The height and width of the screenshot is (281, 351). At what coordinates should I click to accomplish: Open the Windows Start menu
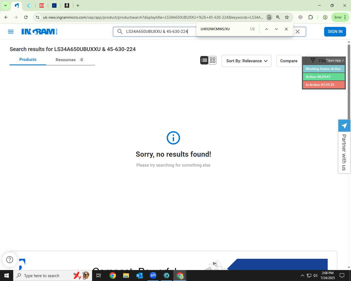click(7, 276)
